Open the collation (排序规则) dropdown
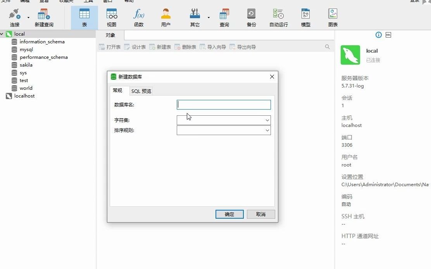431x269 pixels. click(x=224, y=130)
